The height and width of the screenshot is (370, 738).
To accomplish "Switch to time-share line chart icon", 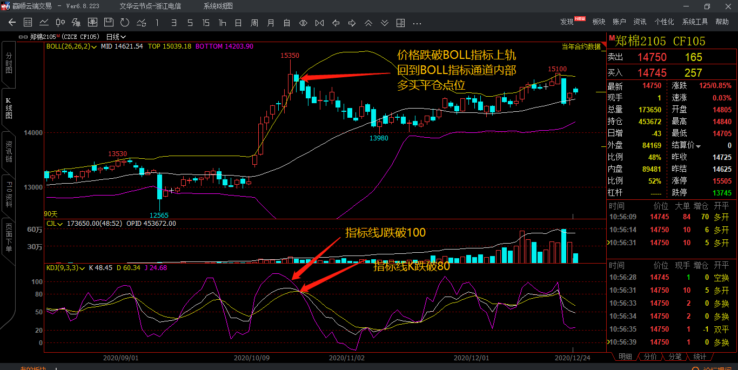I will pos(44,23).
